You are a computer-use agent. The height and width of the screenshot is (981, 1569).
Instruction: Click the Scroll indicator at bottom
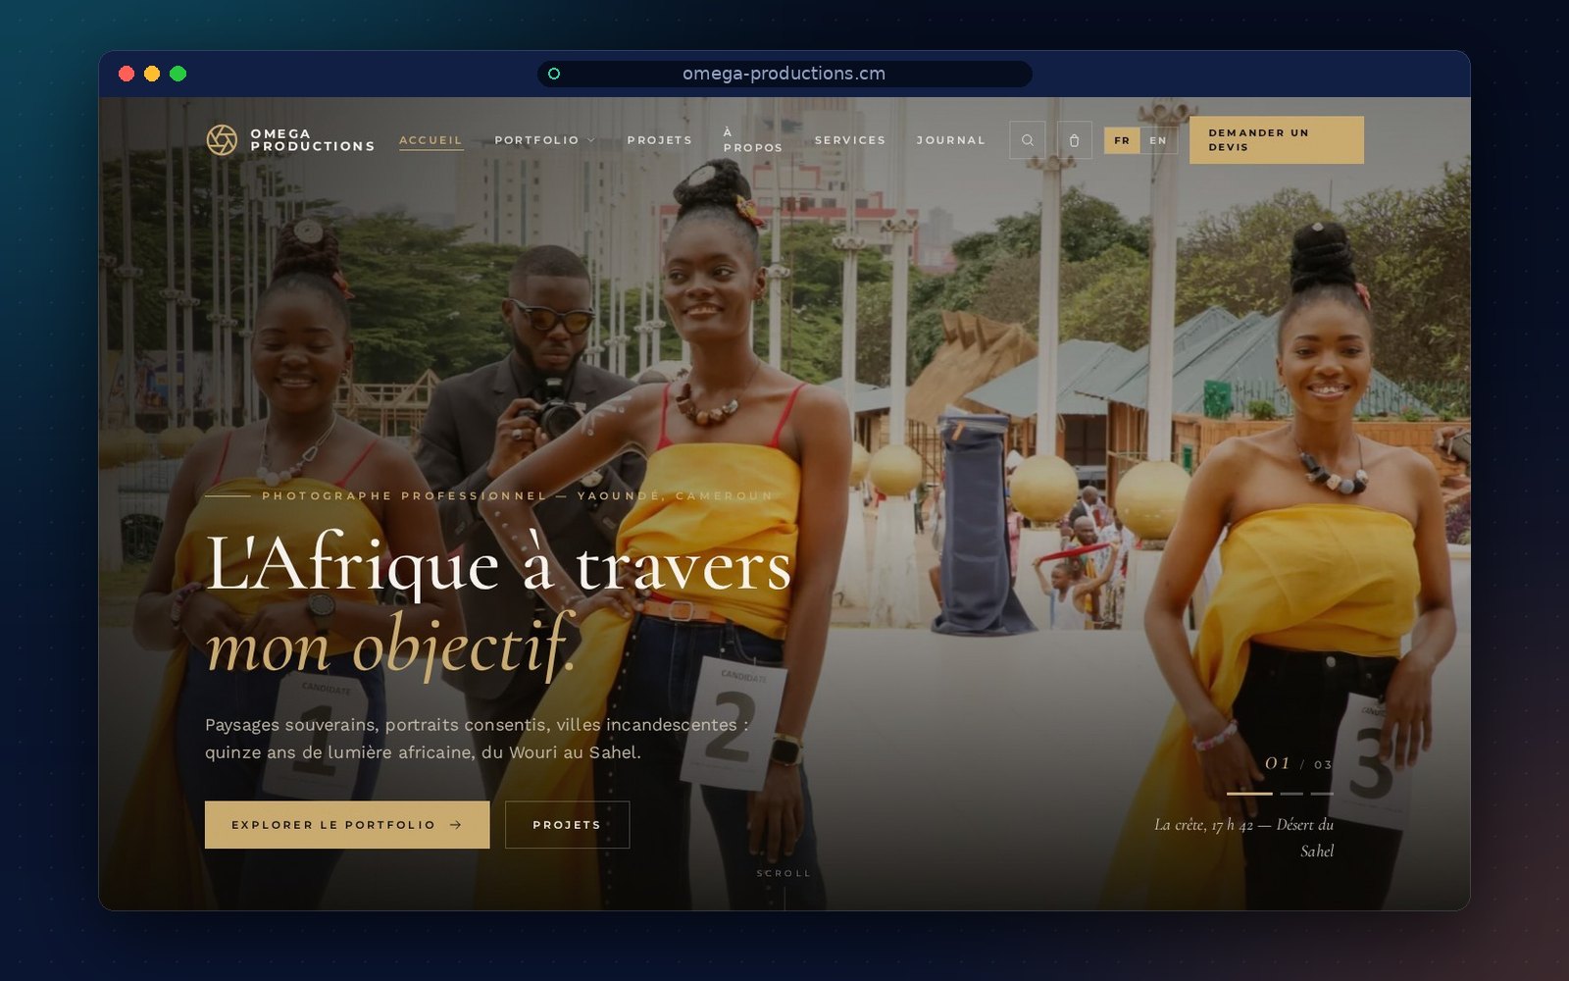tap(784, 873)
